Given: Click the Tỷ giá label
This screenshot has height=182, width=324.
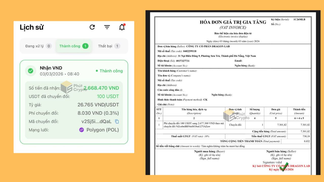Looking at the screenshot, I should click(35, 105).
